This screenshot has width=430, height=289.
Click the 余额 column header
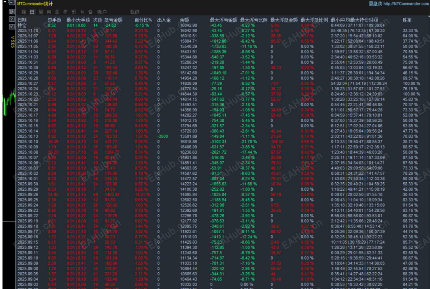coord(184,20)
